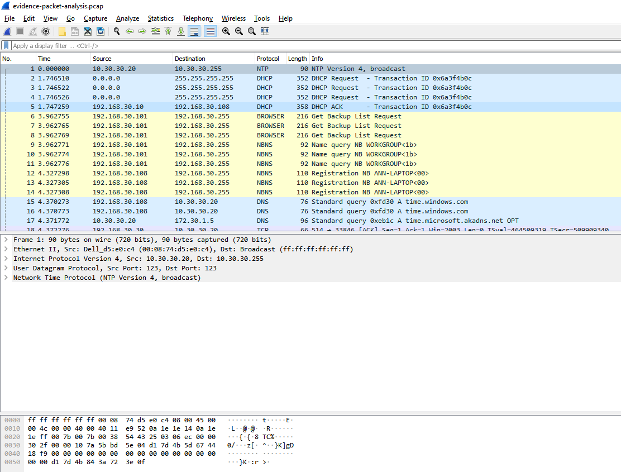This screenshot has height=472, width=621.
Task: Select packet 4 DHCP Request row
Action: [x=310, y=97]
